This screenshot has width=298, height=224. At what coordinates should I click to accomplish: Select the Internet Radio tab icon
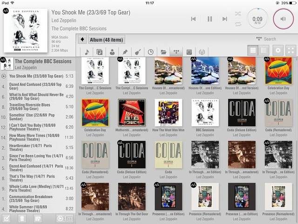click(202, 52)
